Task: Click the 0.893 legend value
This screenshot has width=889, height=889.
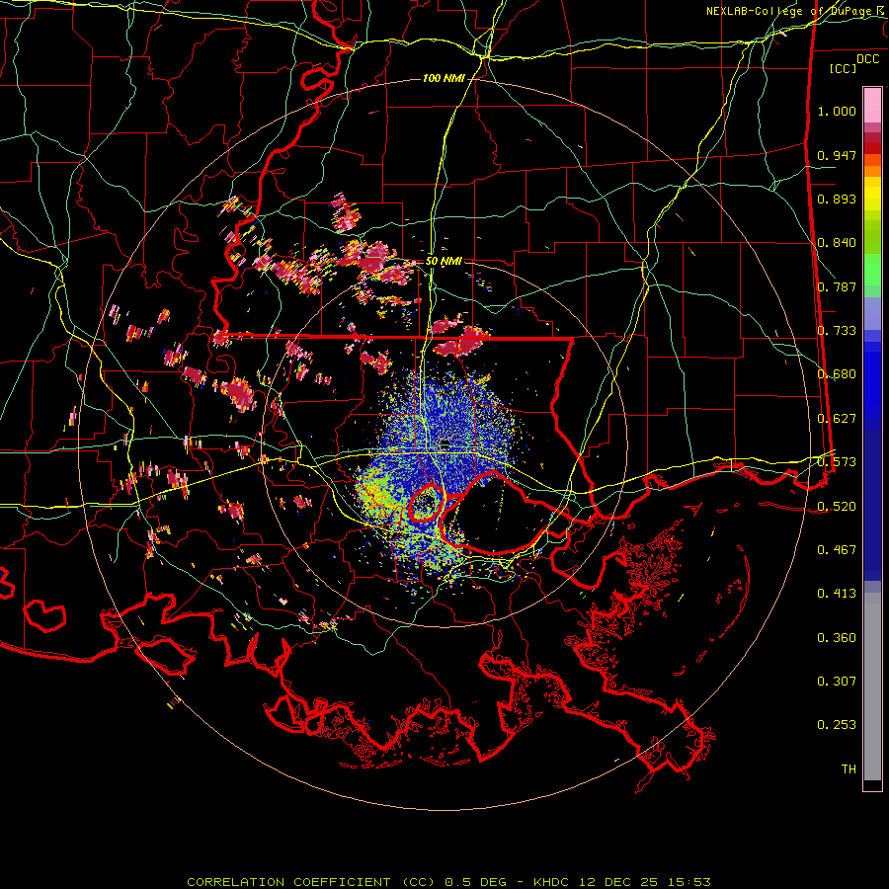Action: pyautogui.click(x=837, y=199)
